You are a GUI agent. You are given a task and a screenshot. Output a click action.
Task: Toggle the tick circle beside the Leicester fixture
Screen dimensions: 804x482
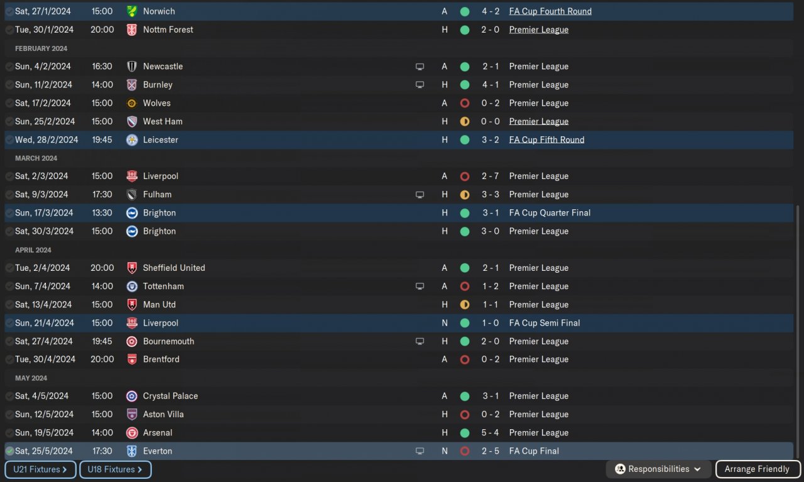click(9, 140)
